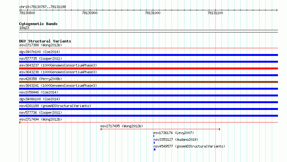Click the nsv1058446 (Coe2014) label
This screenshot has width=287, height=162.
[x=39, y=92]
